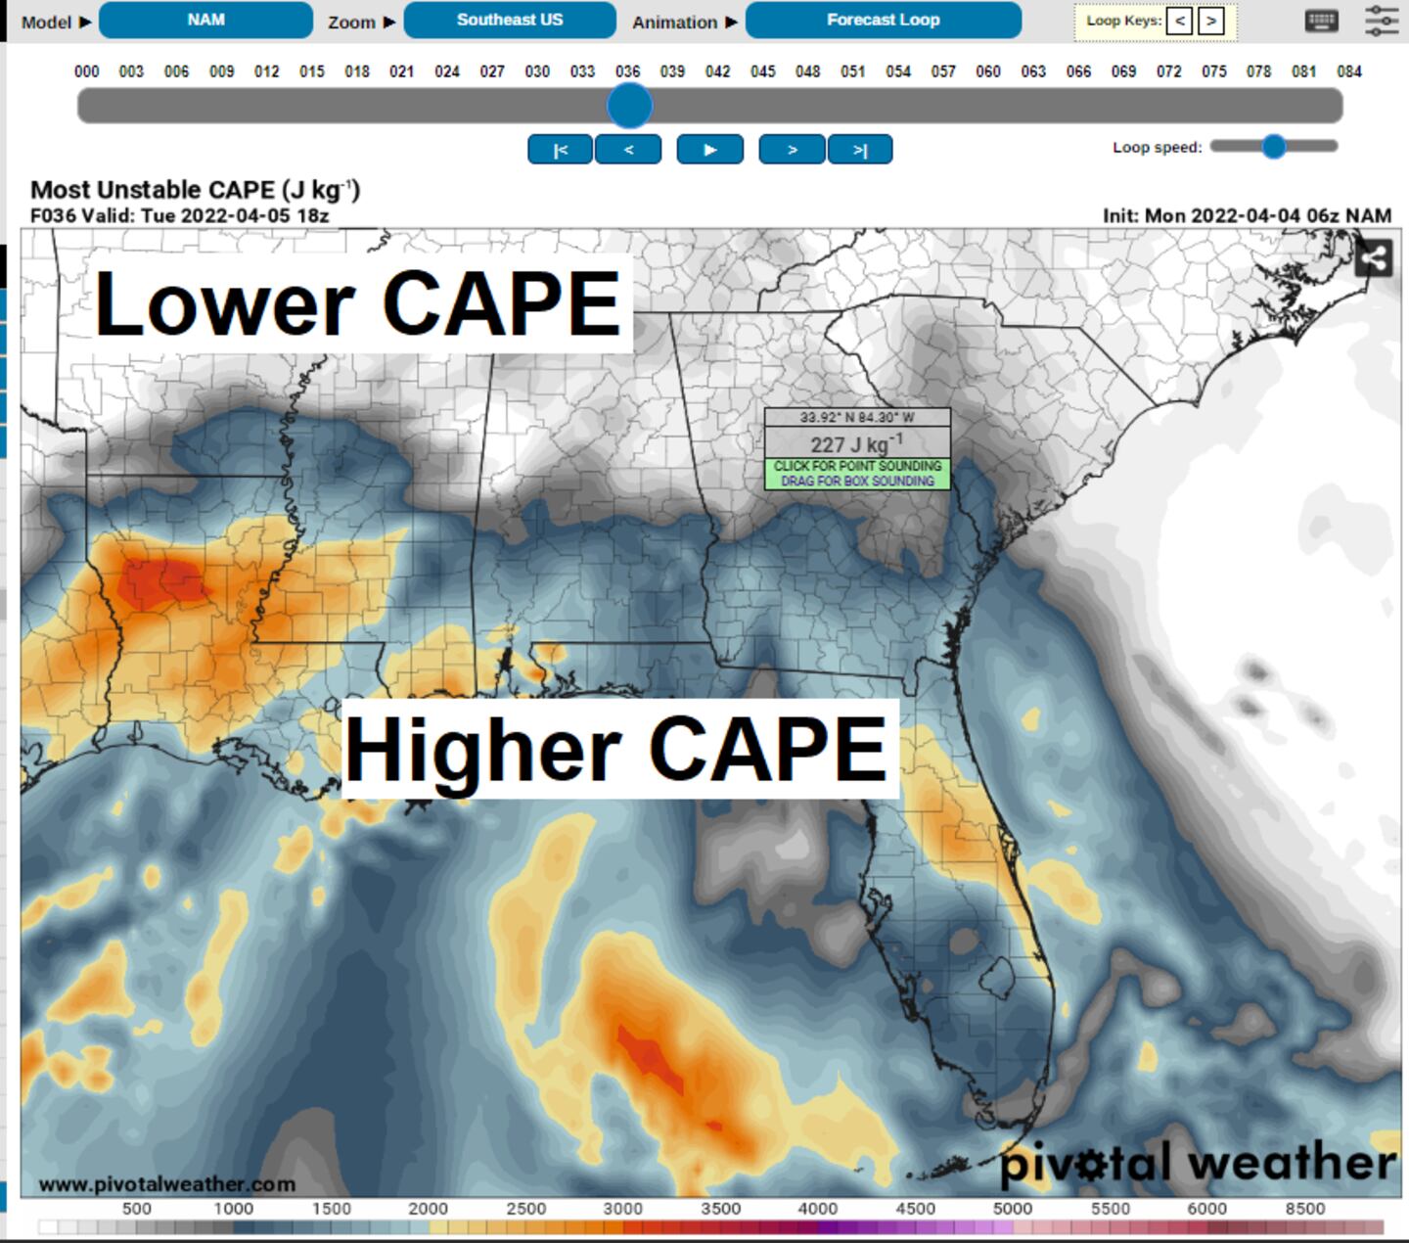Play the forecast animation

710,150
